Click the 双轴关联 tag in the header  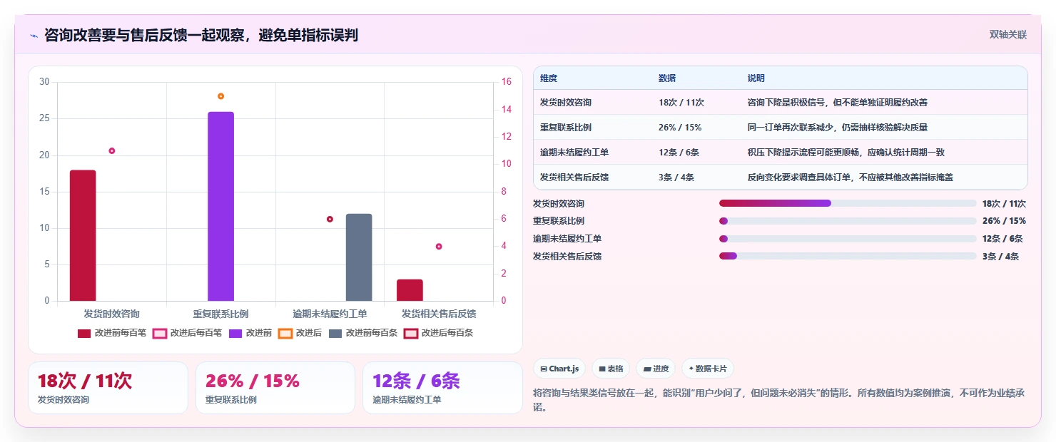click(x=1007, y=35)
